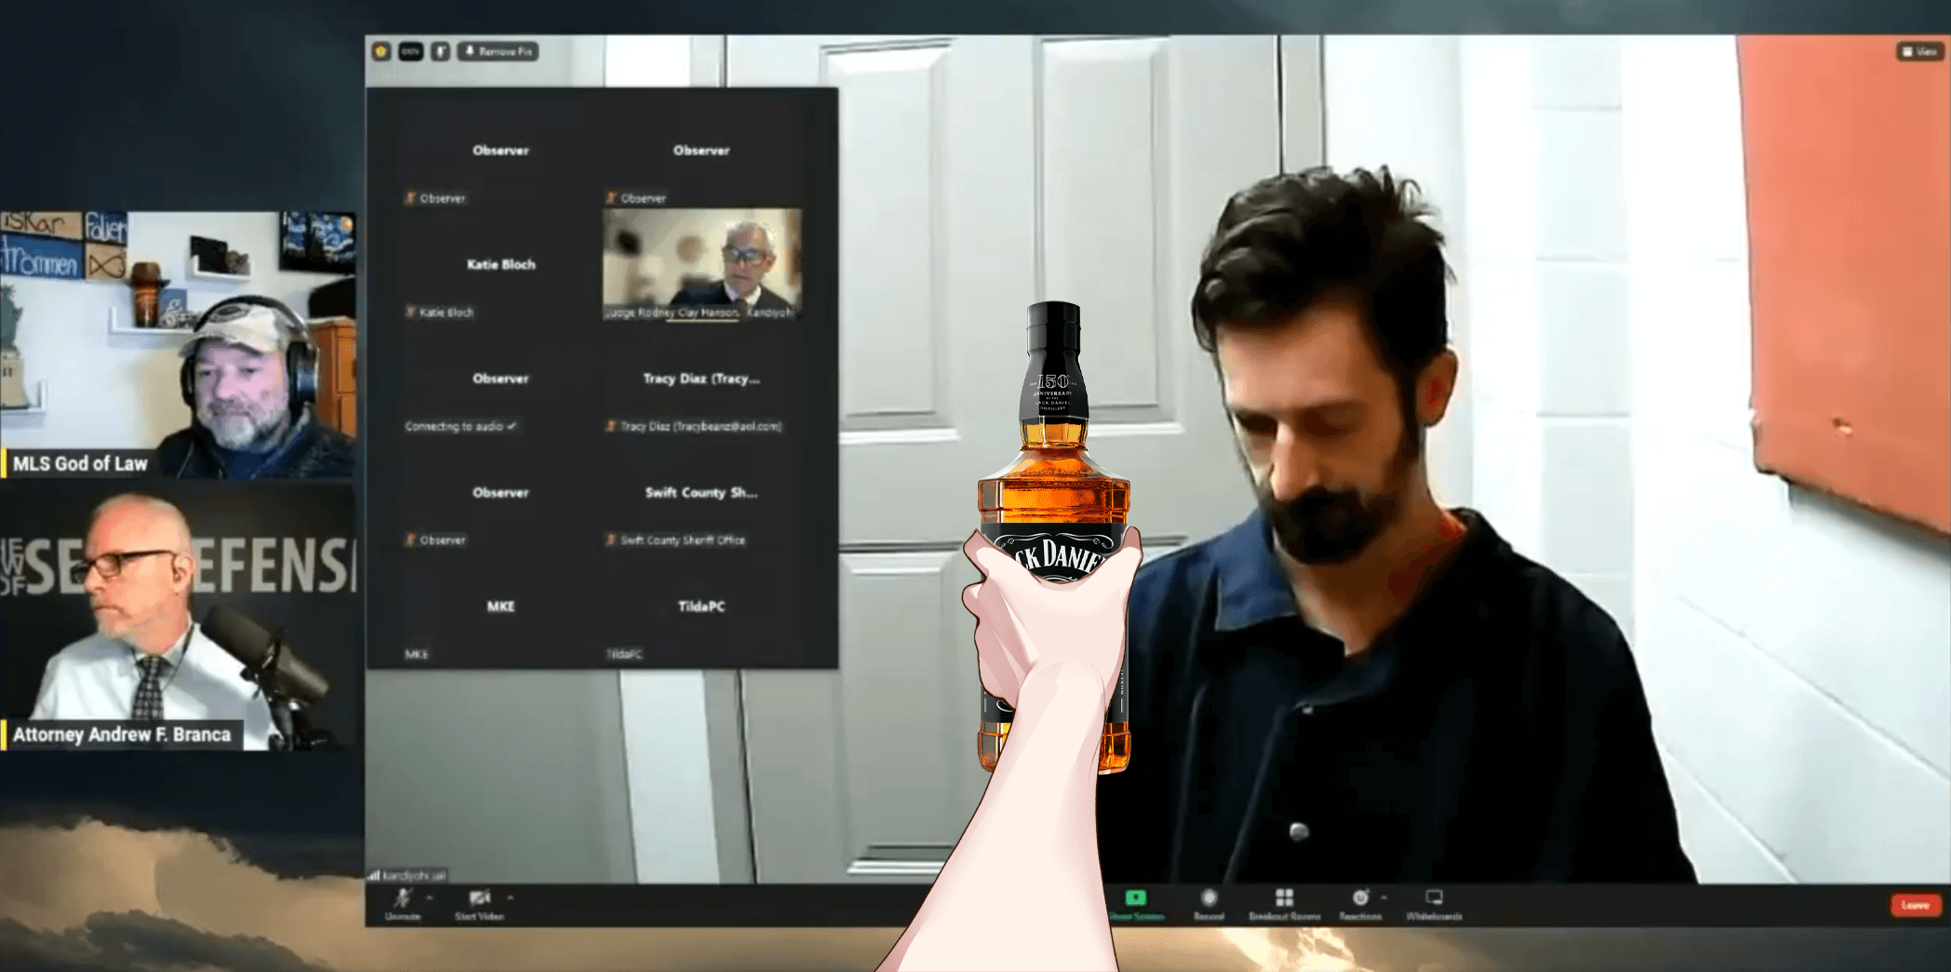Select the Swift County Sheriff participant tile
Image resolution: width=1951 pixels, height=972 pixels.
pos(702,492)
